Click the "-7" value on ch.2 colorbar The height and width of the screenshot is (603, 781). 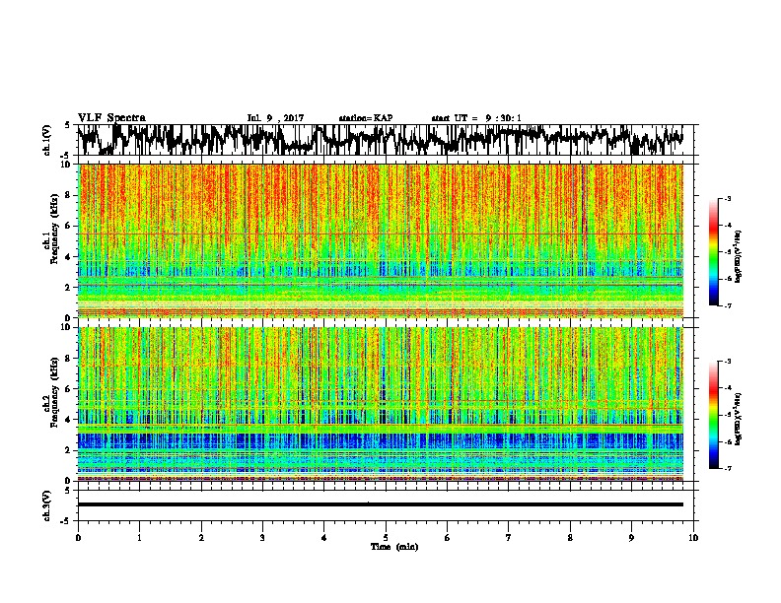[728, 468]
